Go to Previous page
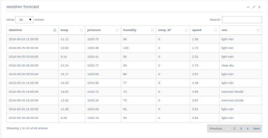 click(x=216, y=129)
